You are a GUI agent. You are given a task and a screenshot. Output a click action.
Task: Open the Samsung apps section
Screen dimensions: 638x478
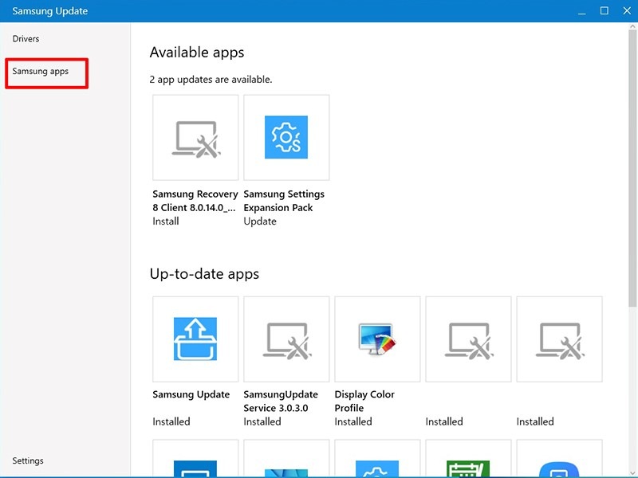coord(41,71)
